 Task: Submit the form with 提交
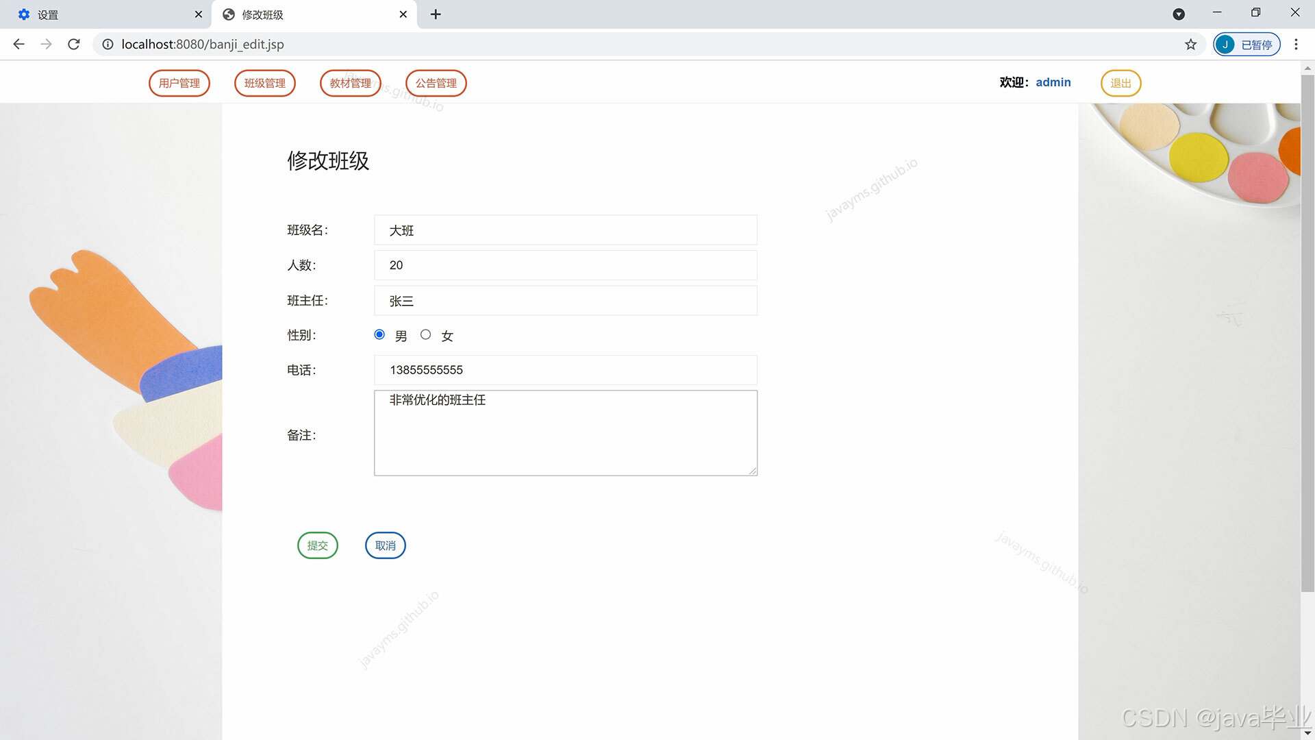tap(318, 545)
